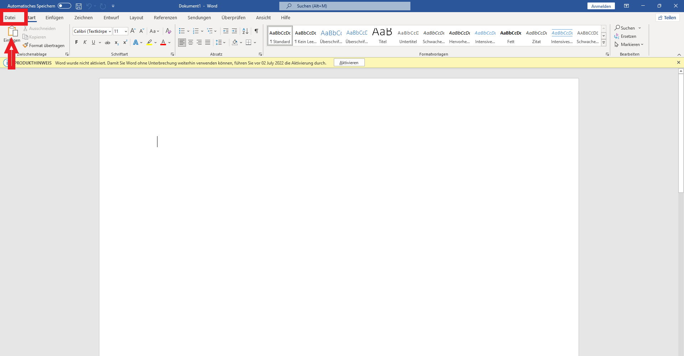This screenshot has height=356, width=684.
Task: Switch to Referenzen tab
Action: pos(165,17)
